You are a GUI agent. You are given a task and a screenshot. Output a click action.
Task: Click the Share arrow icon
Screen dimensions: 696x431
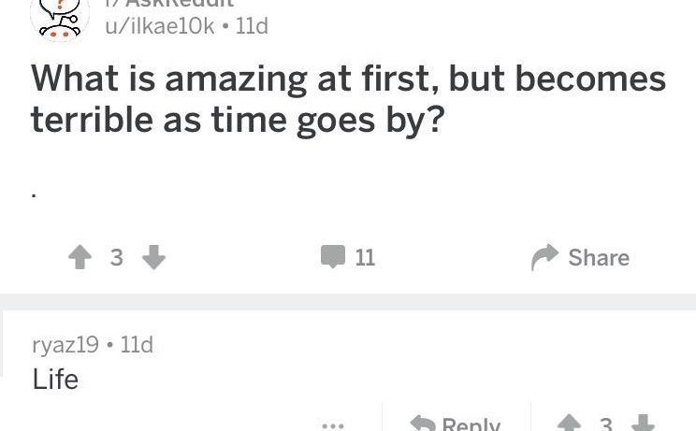pos(544,258)
